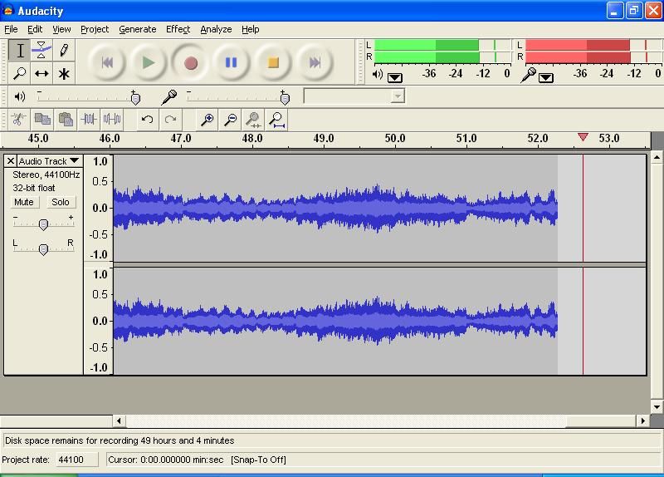Viewport: 664px width, 477px height.
Task: Click the horizontal scrollbar left arrow
Action: click(119, 420)
